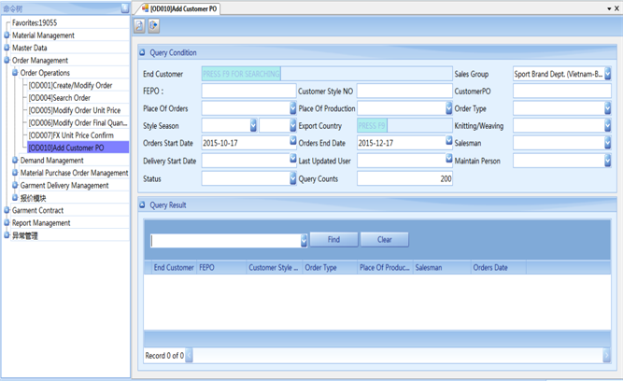Expand the Demand Management tree node

[x=14, y=161]
